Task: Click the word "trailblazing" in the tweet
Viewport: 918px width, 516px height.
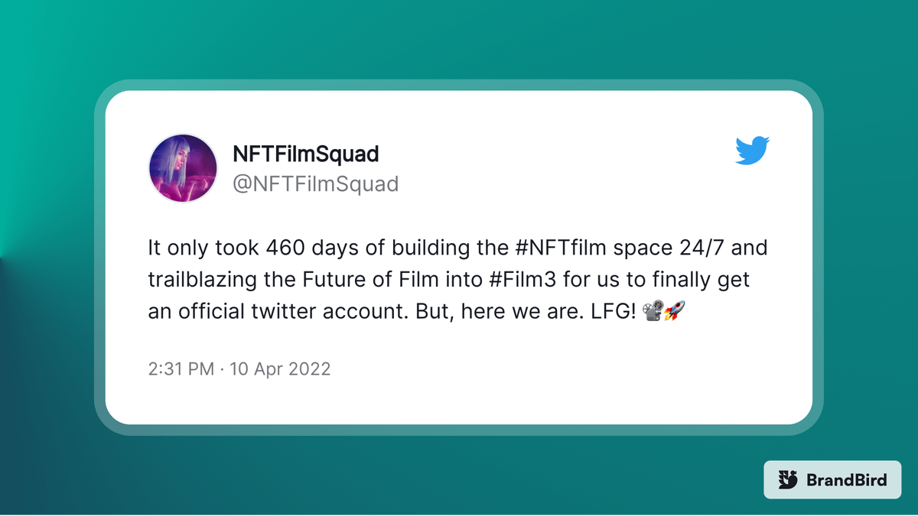Action: pyautogui.click(x=197, y=280)
